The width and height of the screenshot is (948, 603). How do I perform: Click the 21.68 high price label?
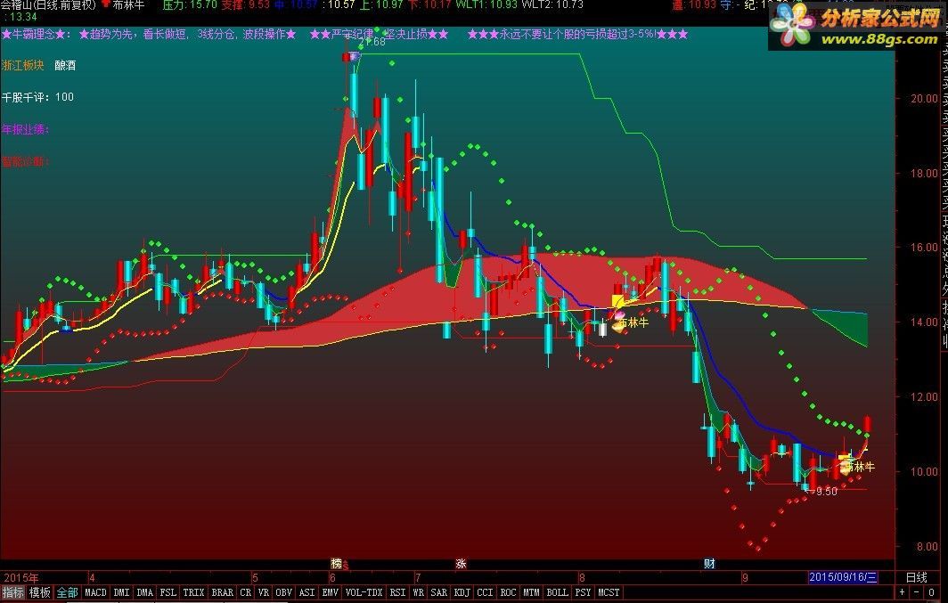pyautogui.click(x=372, y=42)
